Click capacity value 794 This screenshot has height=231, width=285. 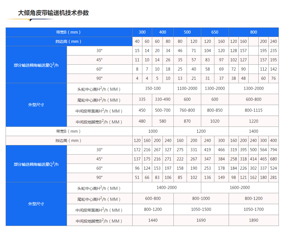point(274,150)
